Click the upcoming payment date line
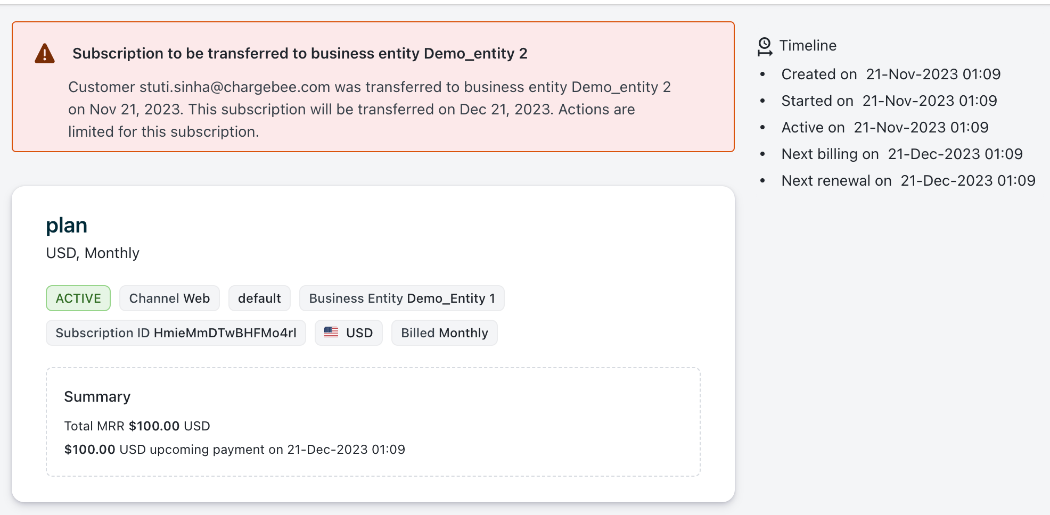Viewport: 1050px width, 515px height. point(234,450)
